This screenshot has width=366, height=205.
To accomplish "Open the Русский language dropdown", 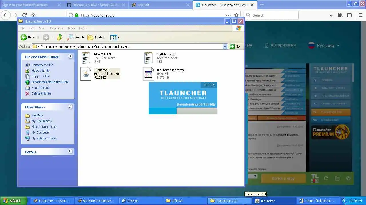I will coord(324,46).
